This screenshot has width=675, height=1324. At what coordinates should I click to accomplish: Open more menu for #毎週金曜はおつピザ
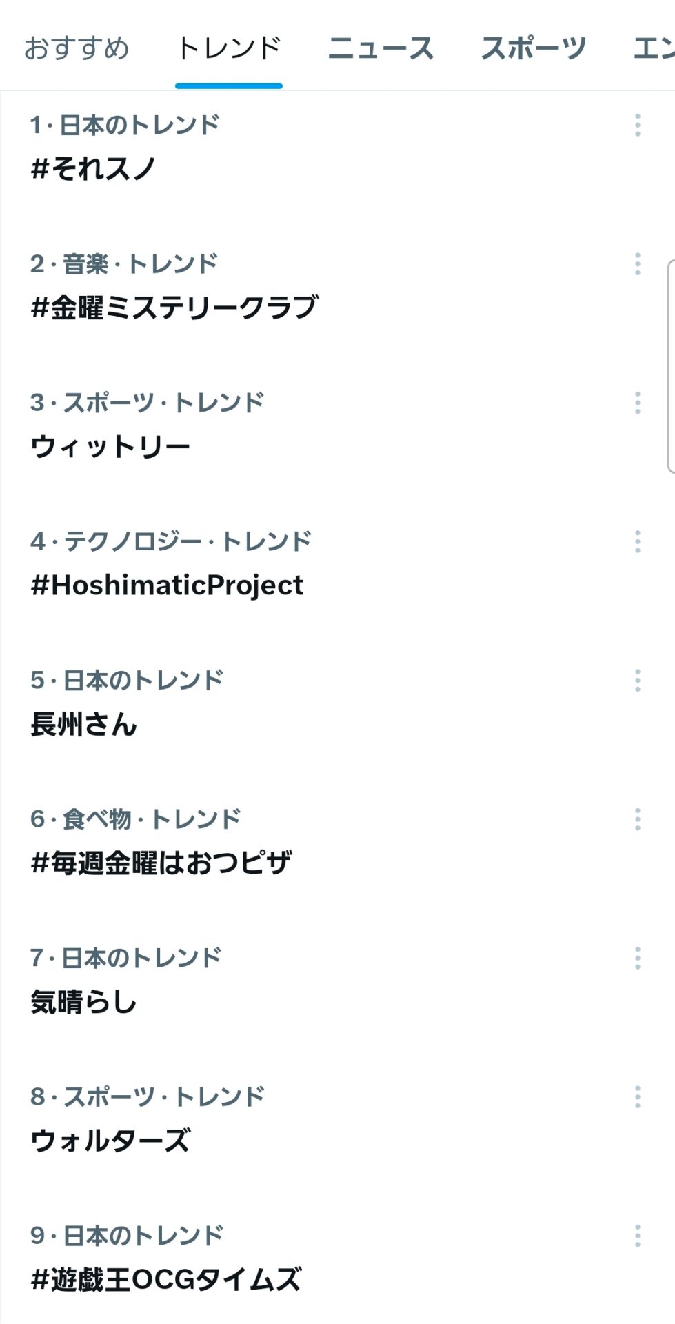click(x=637, y=819)
